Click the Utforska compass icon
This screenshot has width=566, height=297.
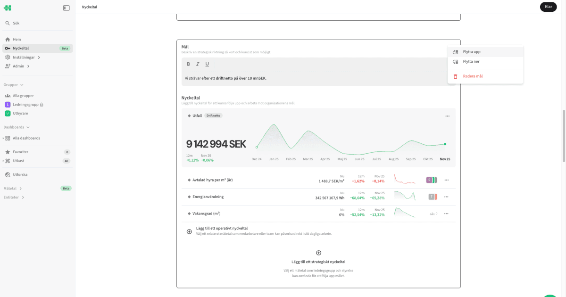[8, 174]
